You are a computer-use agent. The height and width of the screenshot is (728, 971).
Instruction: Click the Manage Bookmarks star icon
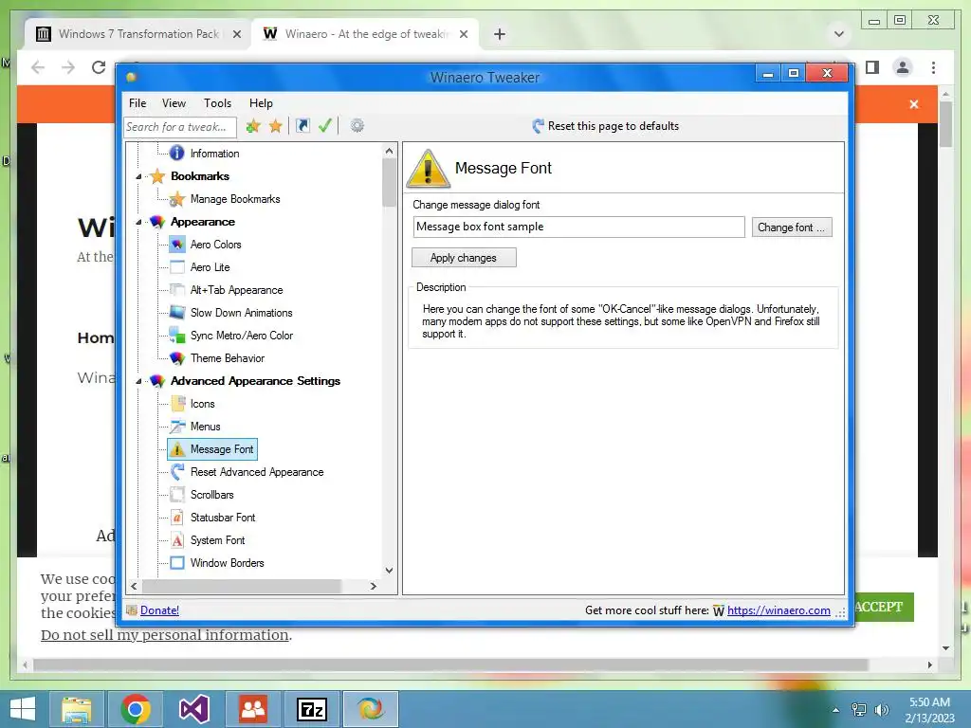[177, 199]
